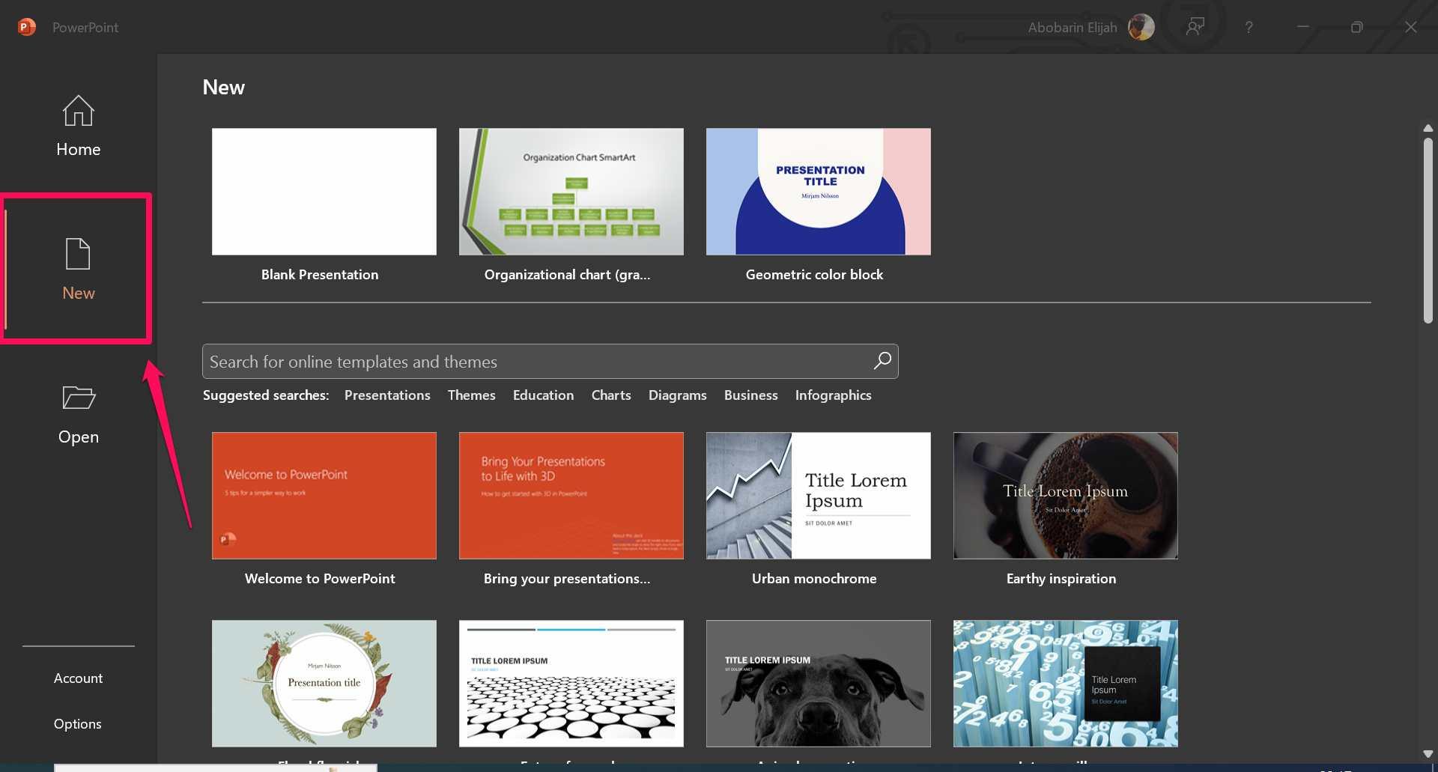Go to the Home page icon

[x=78, y=112]
